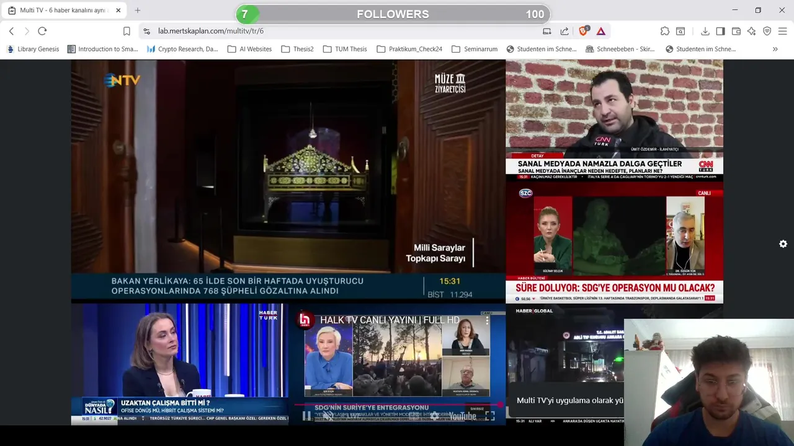This screenshot has width=794, height=446.
Task: Open the Brave Wallet icon
Action: point(736,31)
